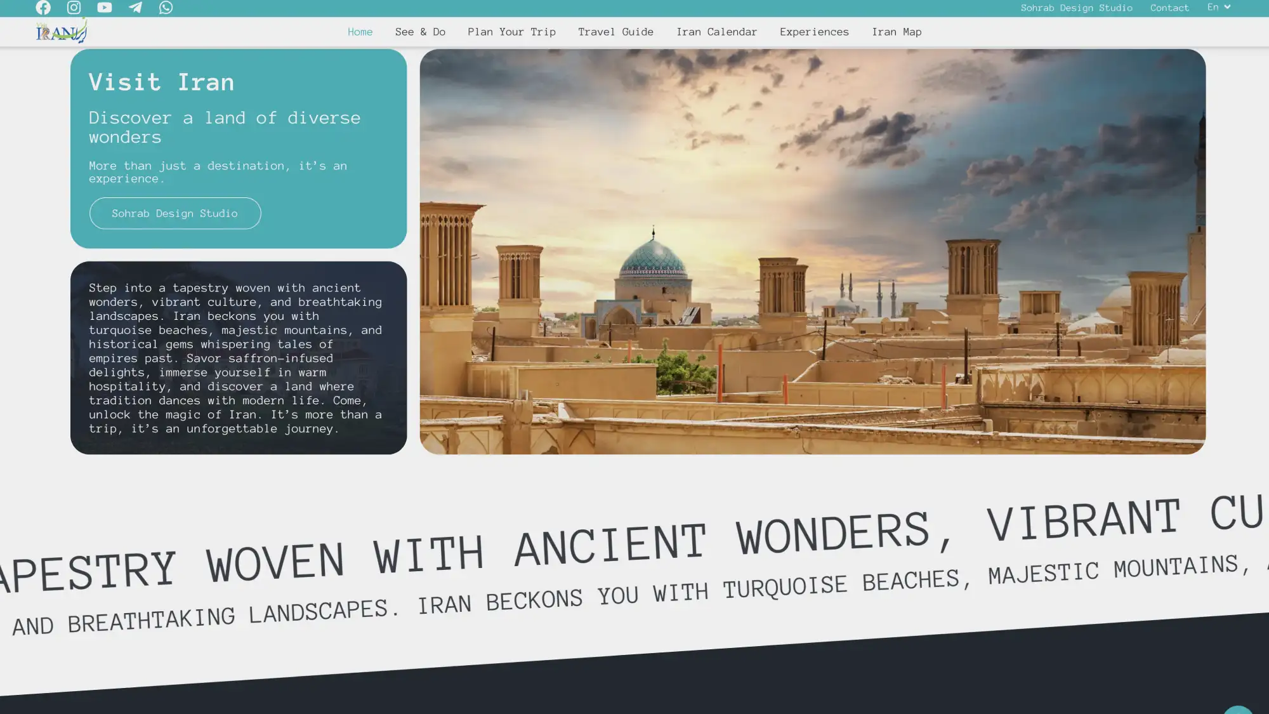1269x714 pixels.
Task: Open the Iran Calendar menu item
Action: coord(716,32)
